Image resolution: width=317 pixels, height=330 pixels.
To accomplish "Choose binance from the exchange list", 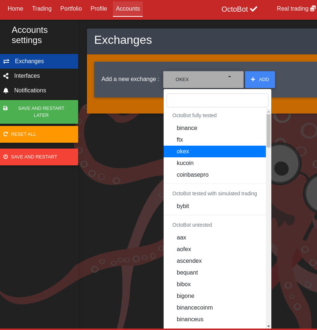I will pyautogui.click(x=215, y=128).
